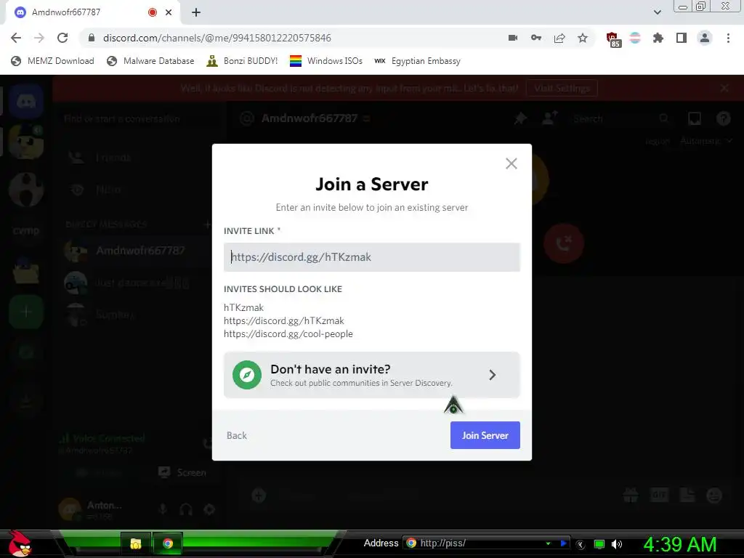
Task: Open the Bonzi BUDDY! bookmark
Action: pos(242,61)
